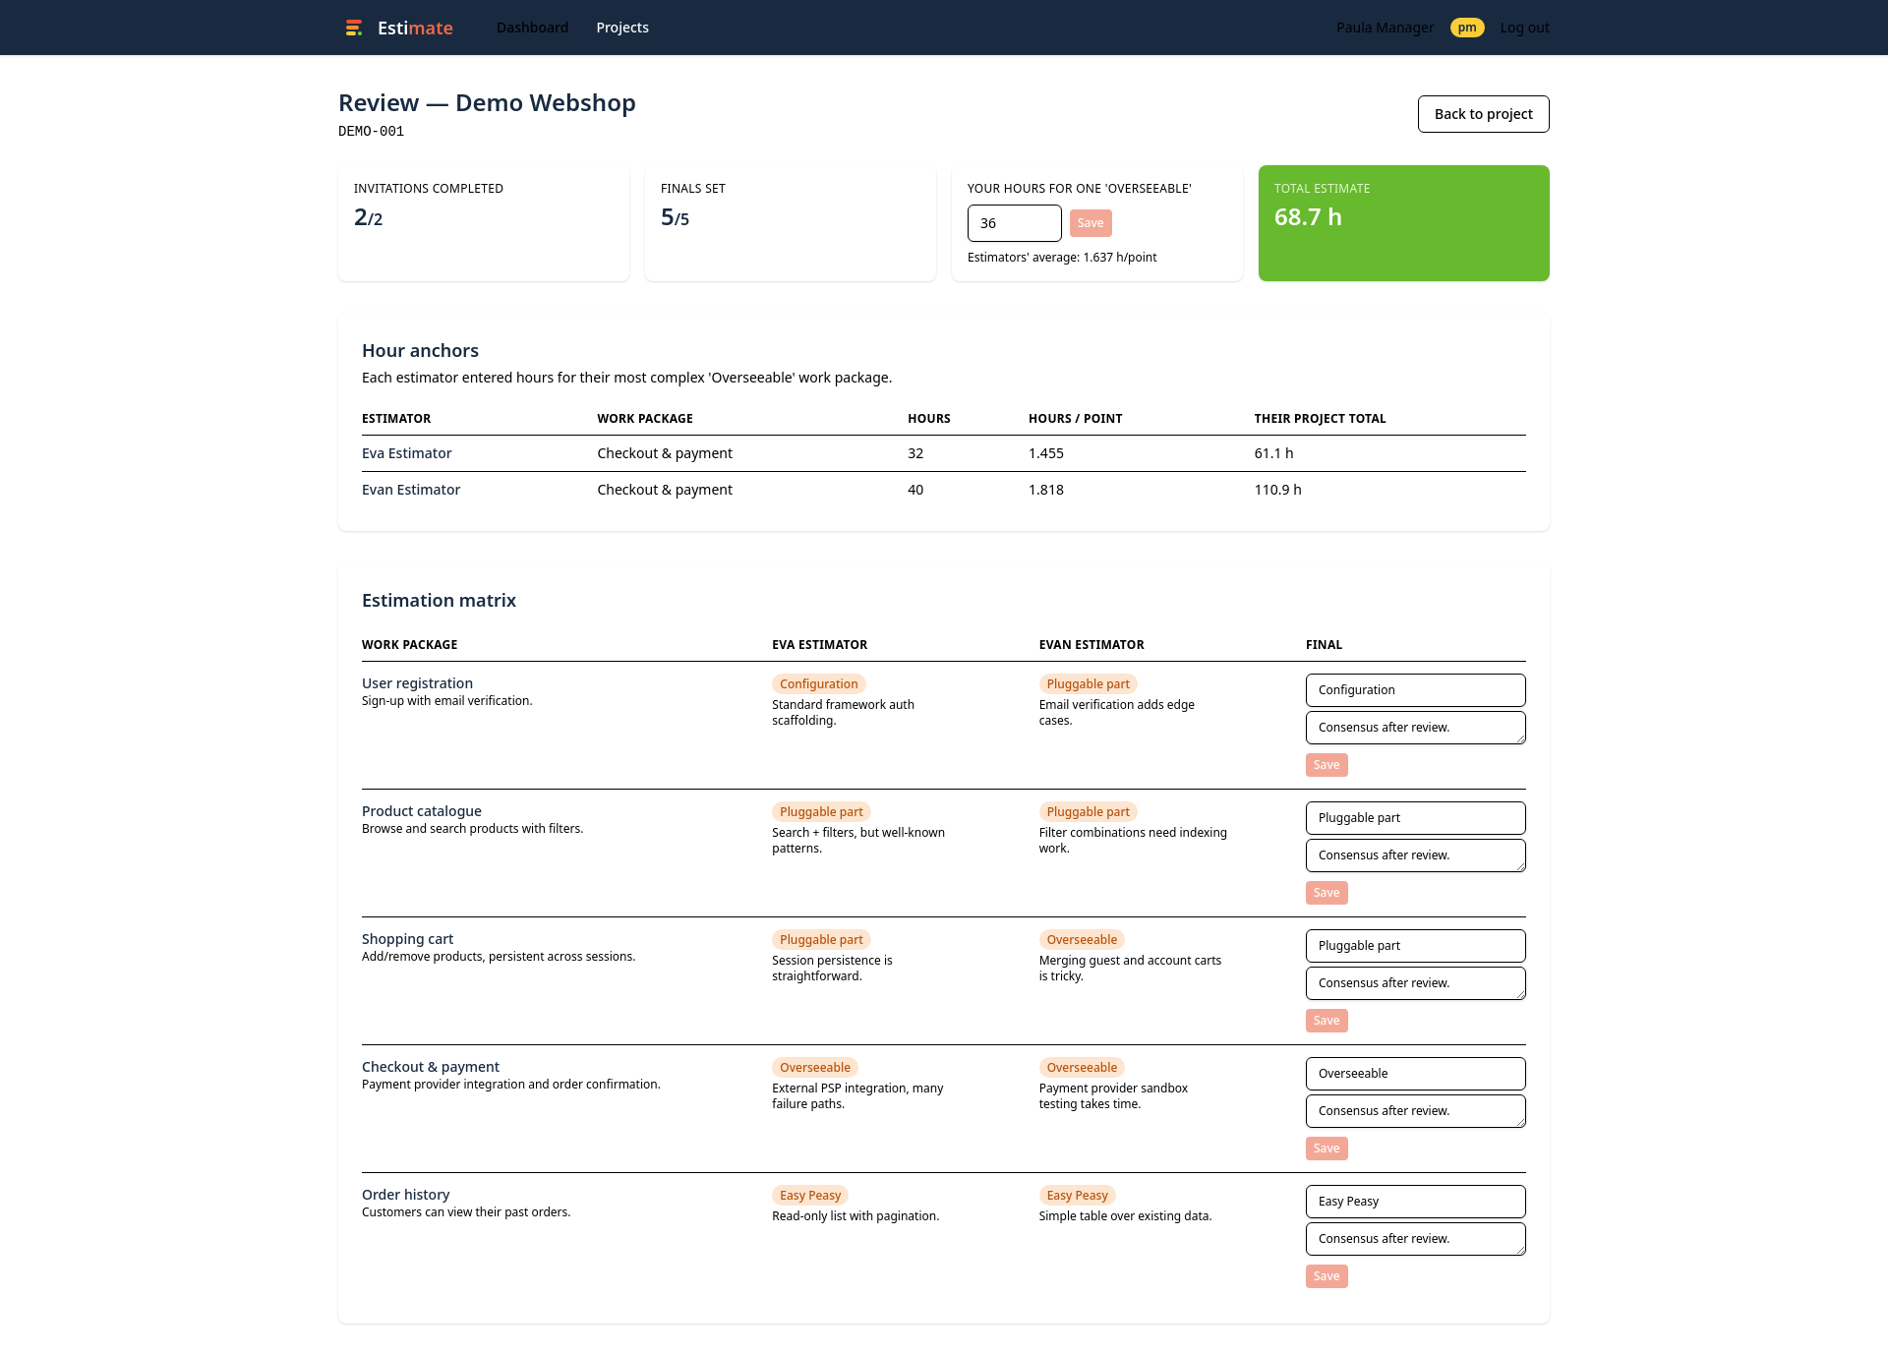
Task: Click Eva's Overseeable tag for Checkout & payment
Action: tap(814, 1068)
